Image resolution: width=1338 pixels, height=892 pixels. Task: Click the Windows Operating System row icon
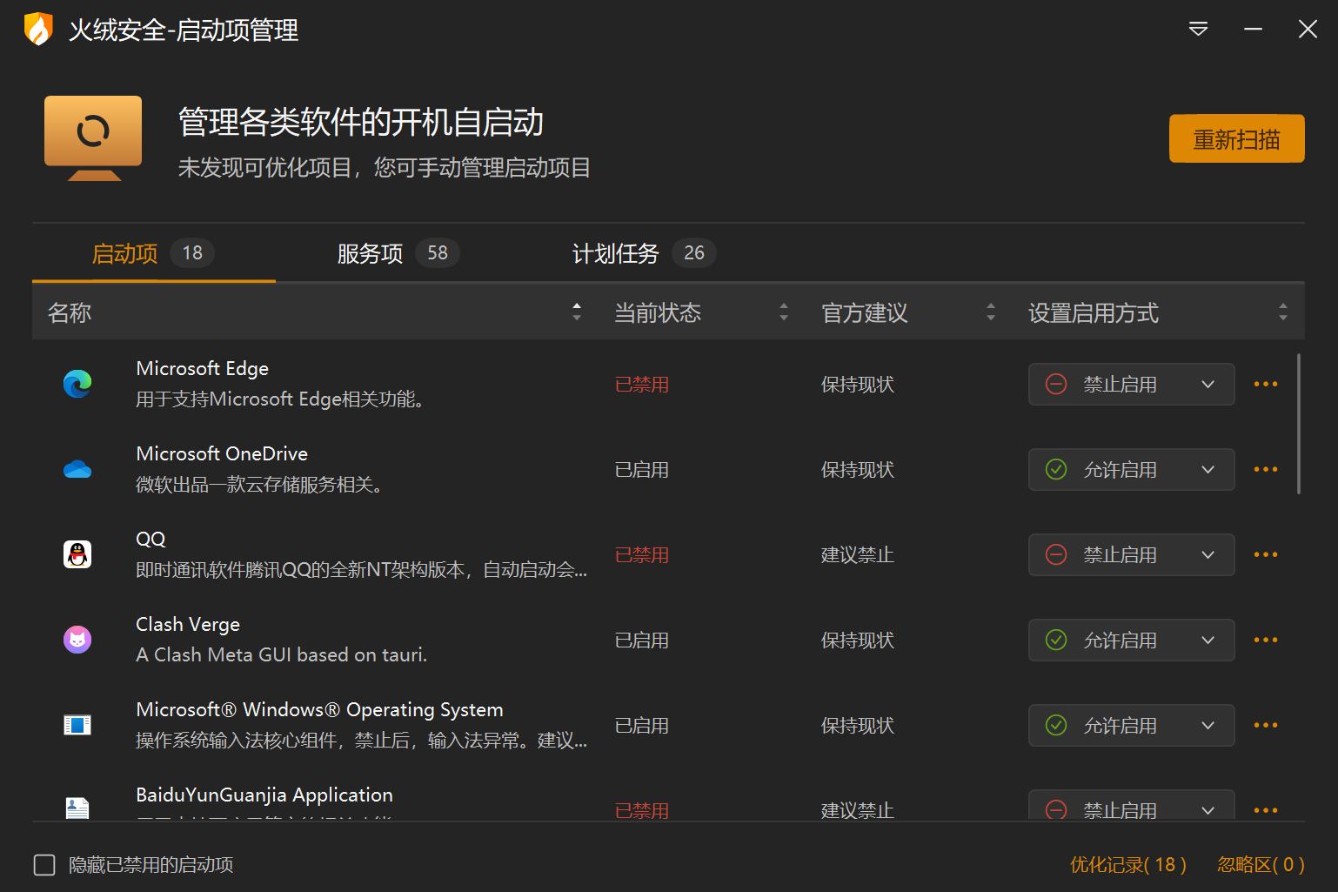pyautogui.click(x=77, y=725)
